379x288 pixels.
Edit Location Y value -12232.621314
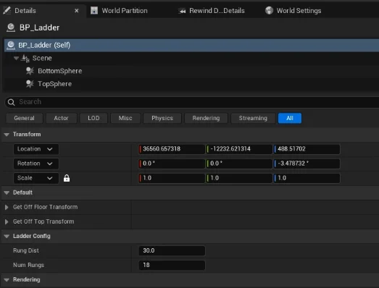[x=239, y=149]
